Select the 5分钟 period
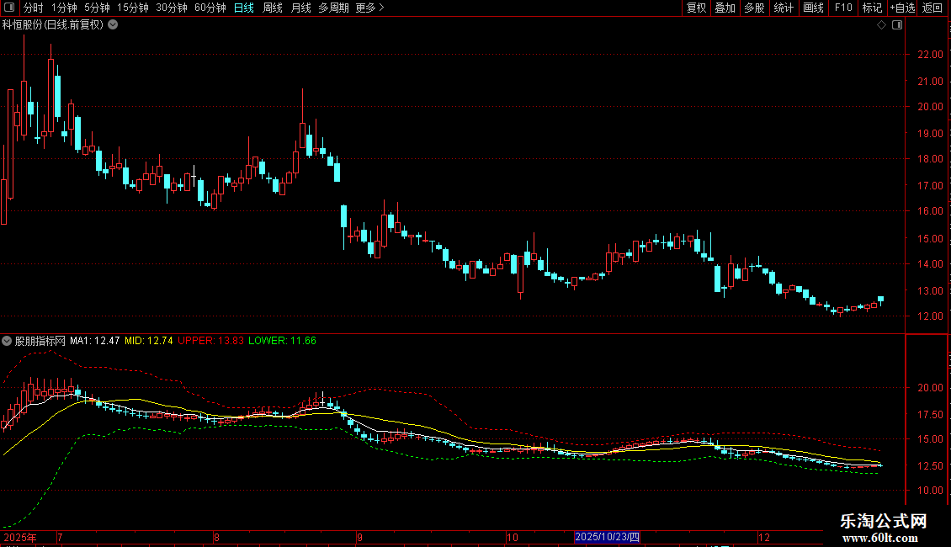Viewport: 951px width, 547px height. pyautogui.click(x=97, y=8)
